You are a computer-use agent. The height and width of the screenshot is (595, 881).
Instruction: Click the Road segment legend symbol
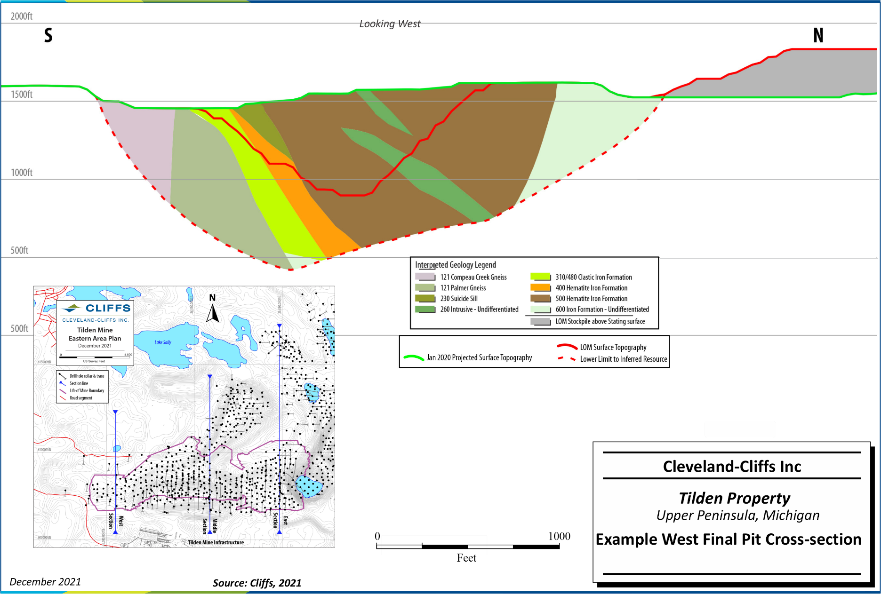pos(62,398)
